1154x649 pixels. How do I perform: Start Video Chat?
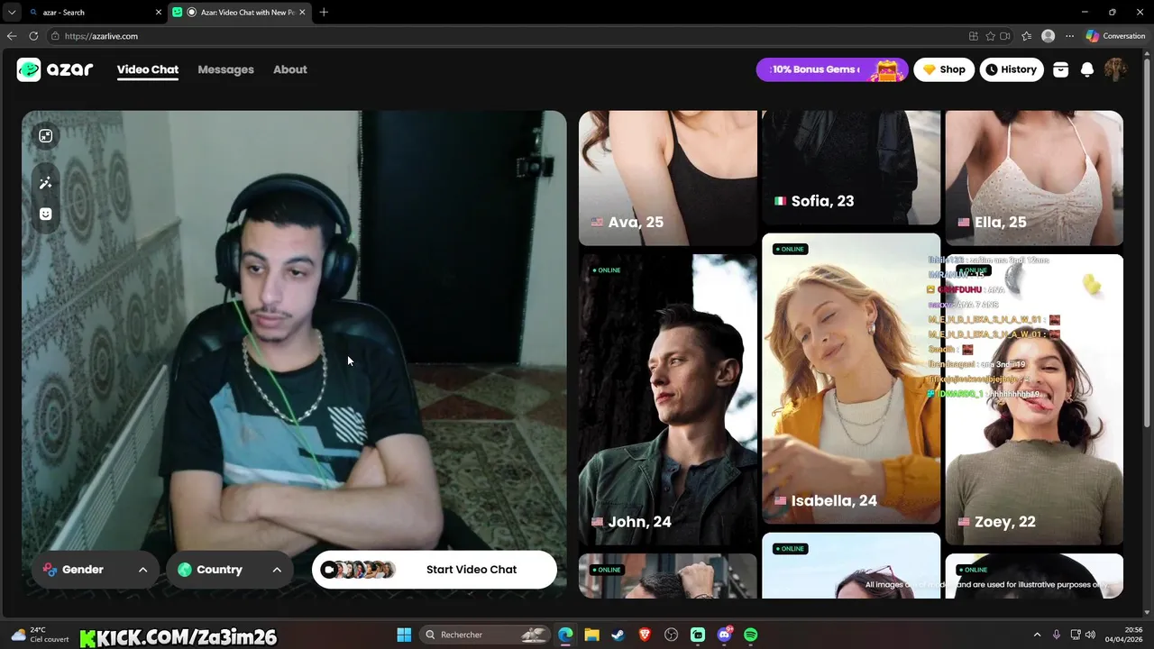[x=435, y=570]
